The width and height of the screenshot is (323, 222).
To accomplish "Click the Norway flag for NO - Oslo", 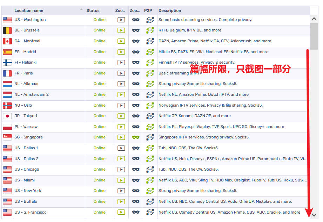I will 7,105.
